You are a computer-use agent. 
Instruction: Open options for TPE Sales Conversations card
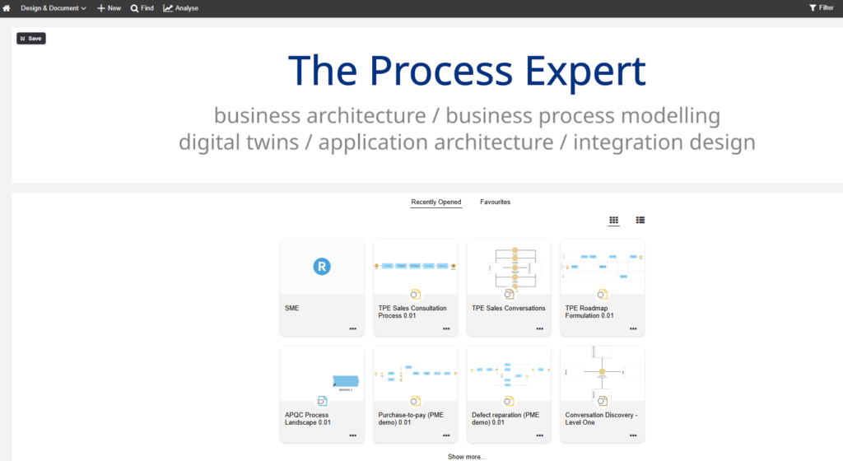click(539, 328)
